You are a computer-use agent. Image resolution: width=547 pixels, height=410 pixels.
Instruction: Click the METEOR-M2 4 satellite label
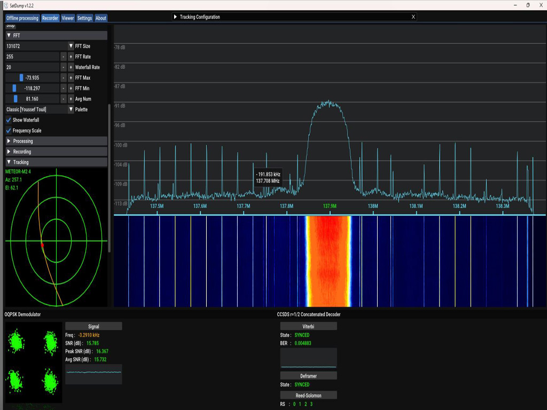[18, 171]
